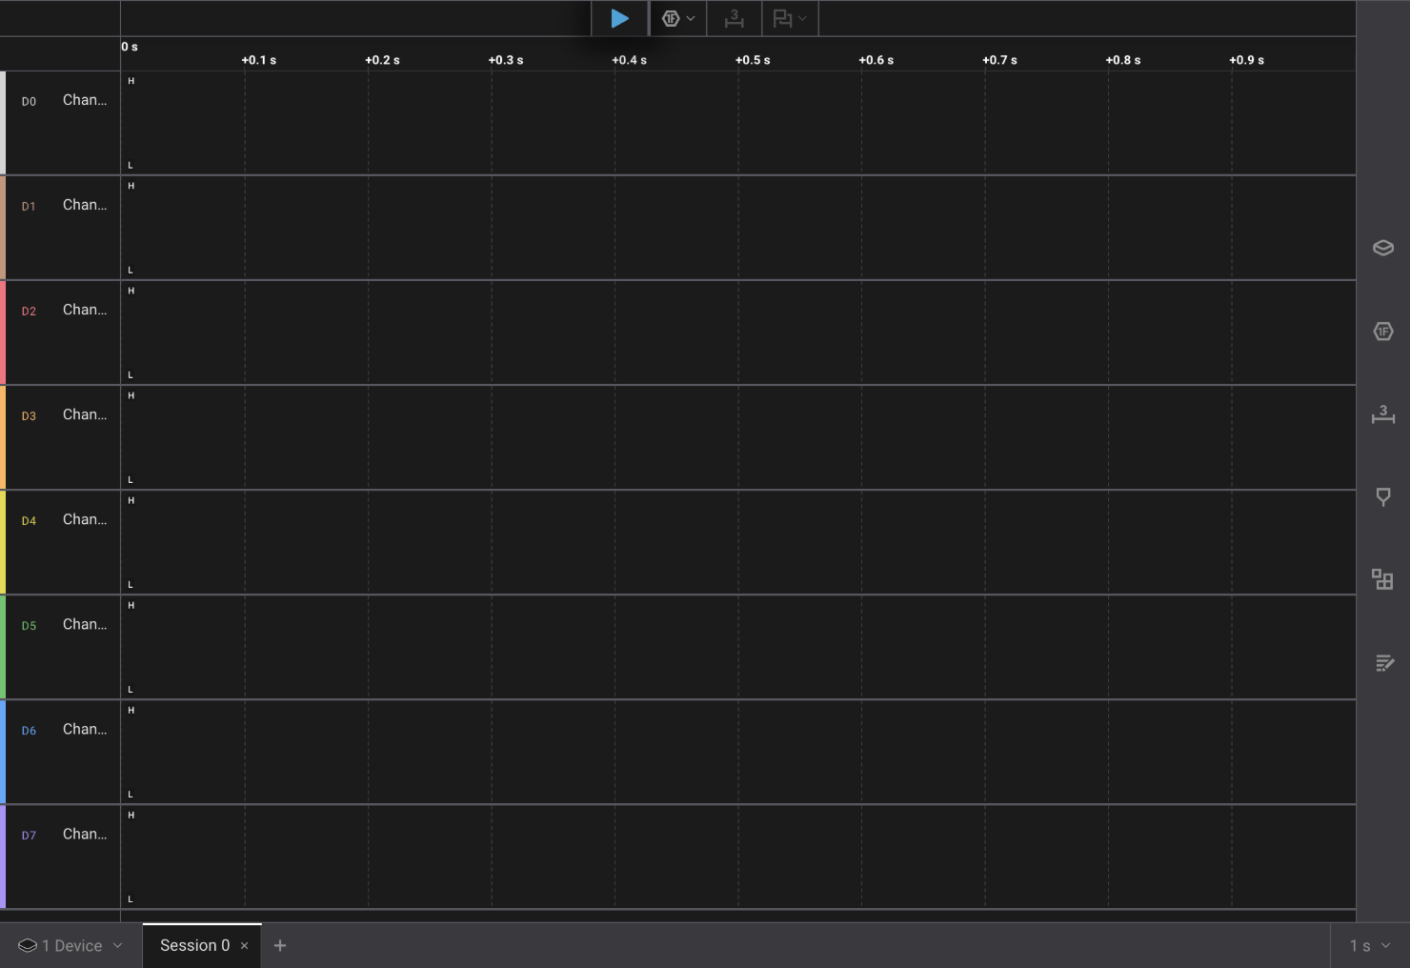Create a new session with the plus button
This screenshot has height=968, width=1410.
279,945
